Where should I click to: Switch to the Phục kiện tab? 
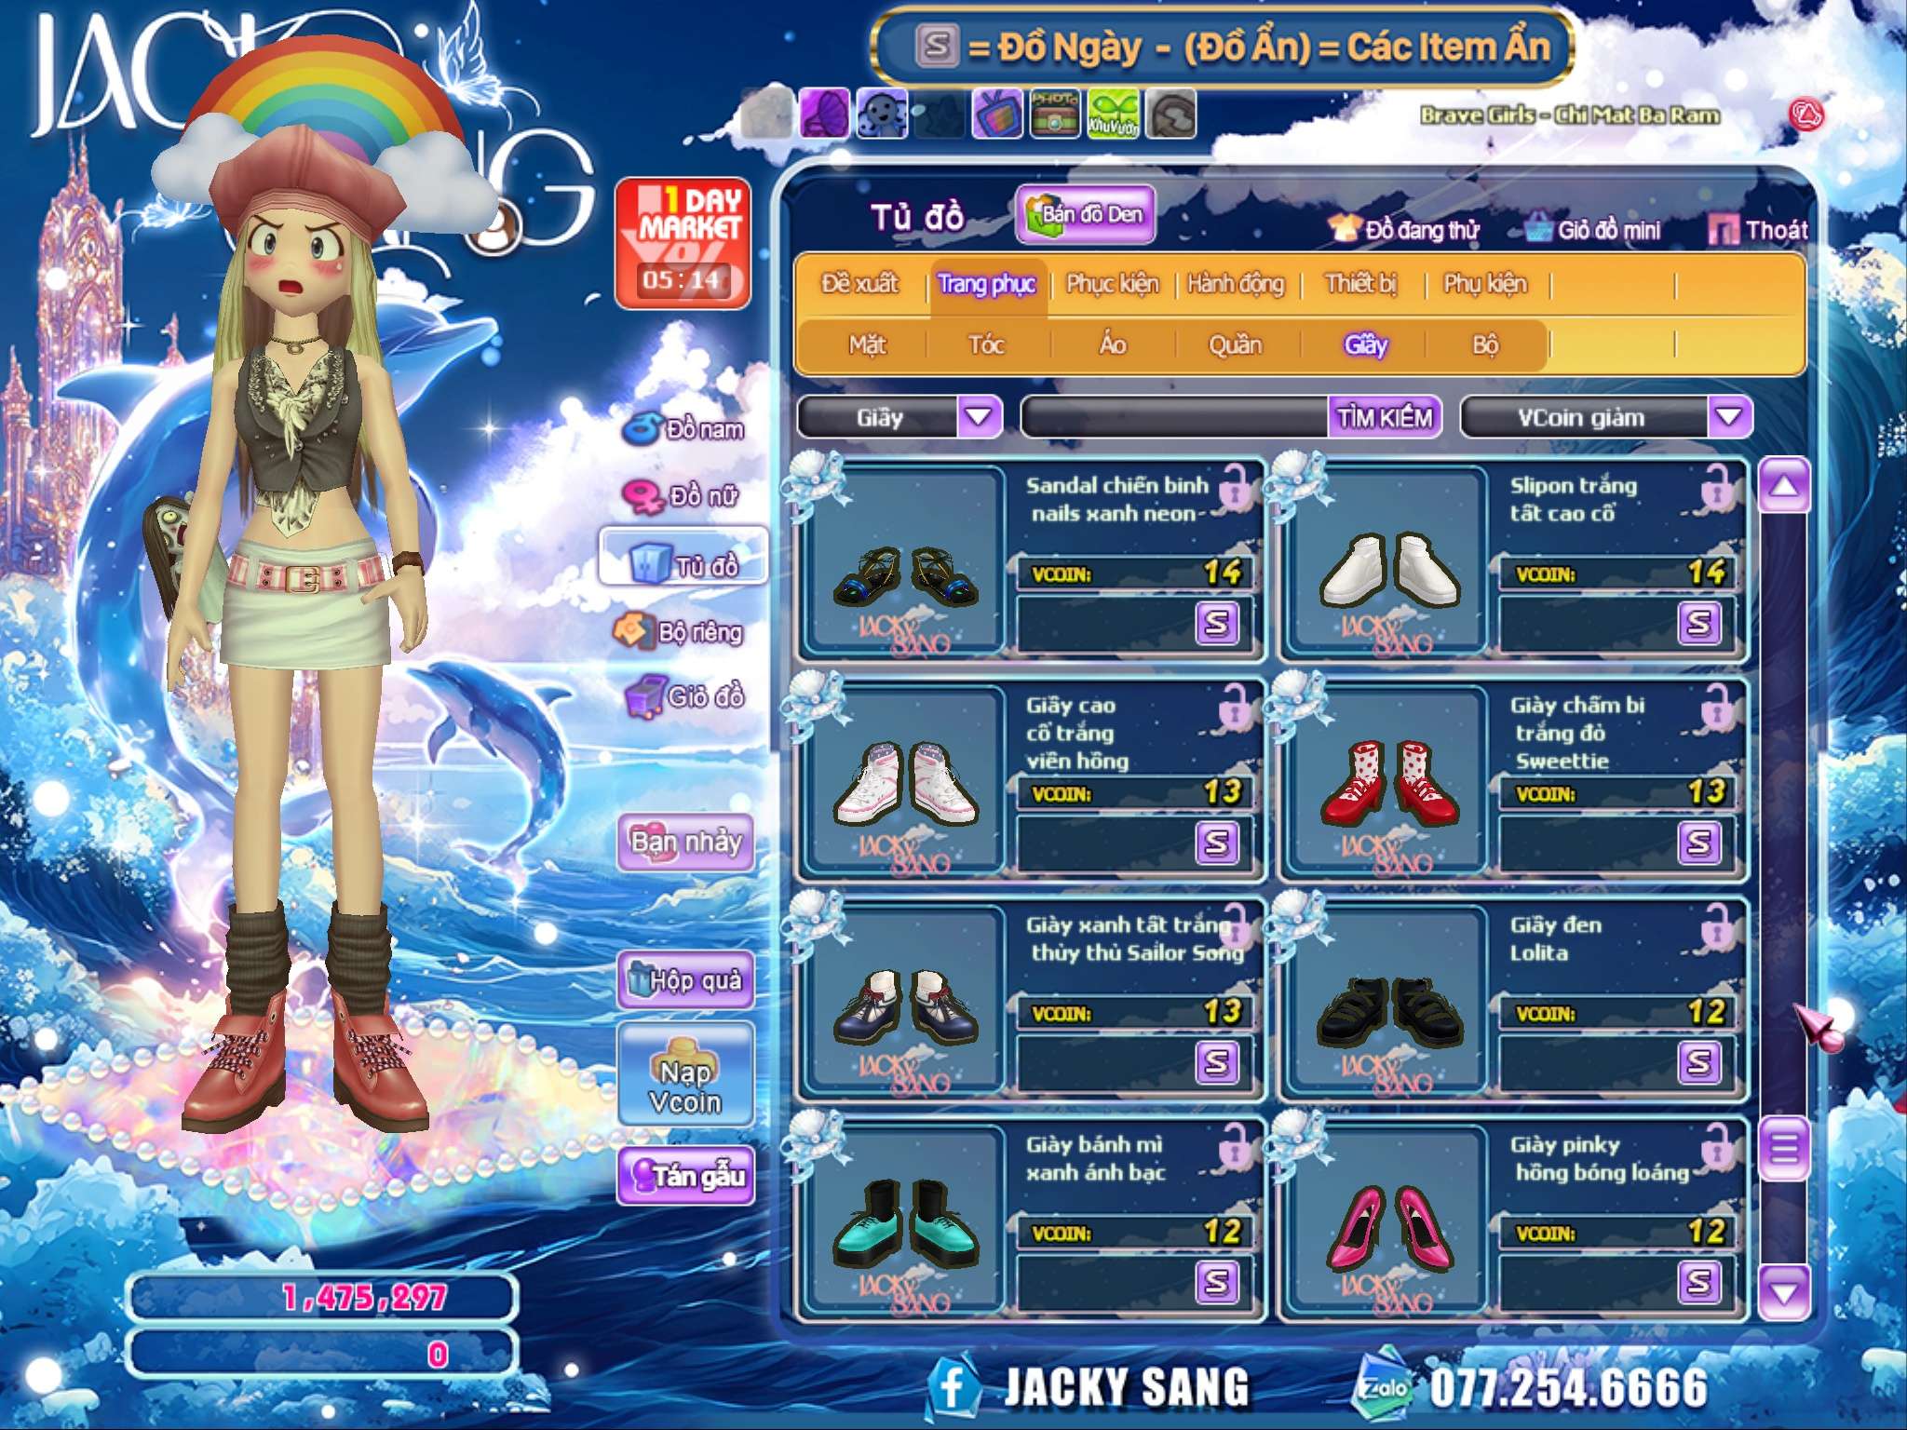pyautogui.click(x=1113, y=283)
